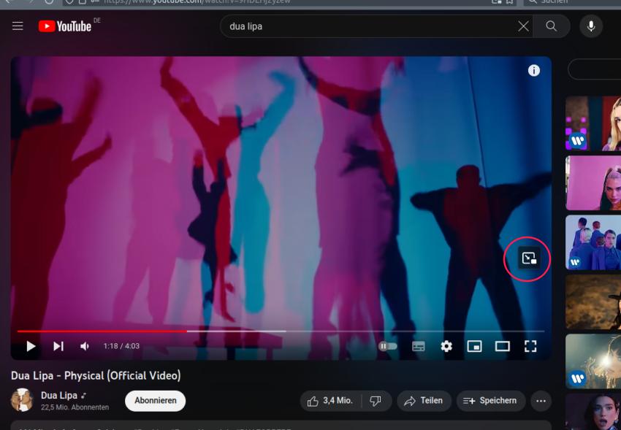Open first suggested video thumbnail

tap(593, 123)
